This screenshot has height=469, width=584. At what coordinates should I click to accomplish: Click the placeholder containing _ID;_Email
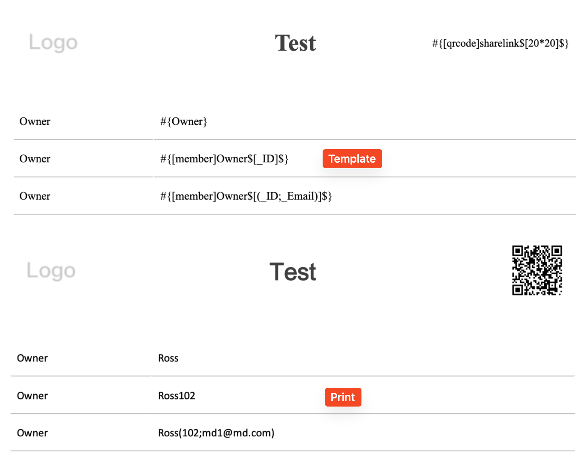point(246,196)
